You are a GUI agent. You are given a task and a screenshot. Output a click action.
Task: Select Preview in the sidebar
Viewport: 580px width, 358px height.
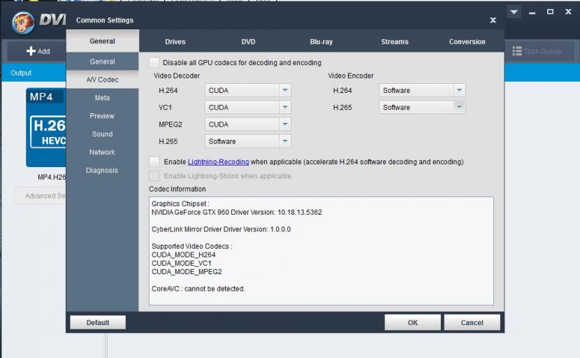click(103, 116)
